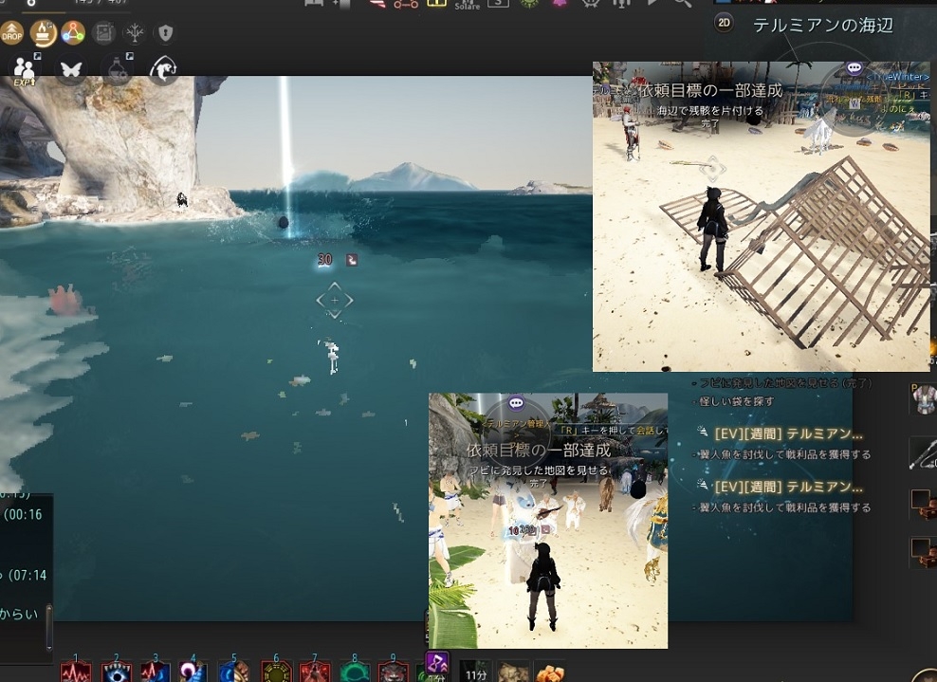Click the shield with keyhole icon
The image size is (937, 682).
[166, 33]
